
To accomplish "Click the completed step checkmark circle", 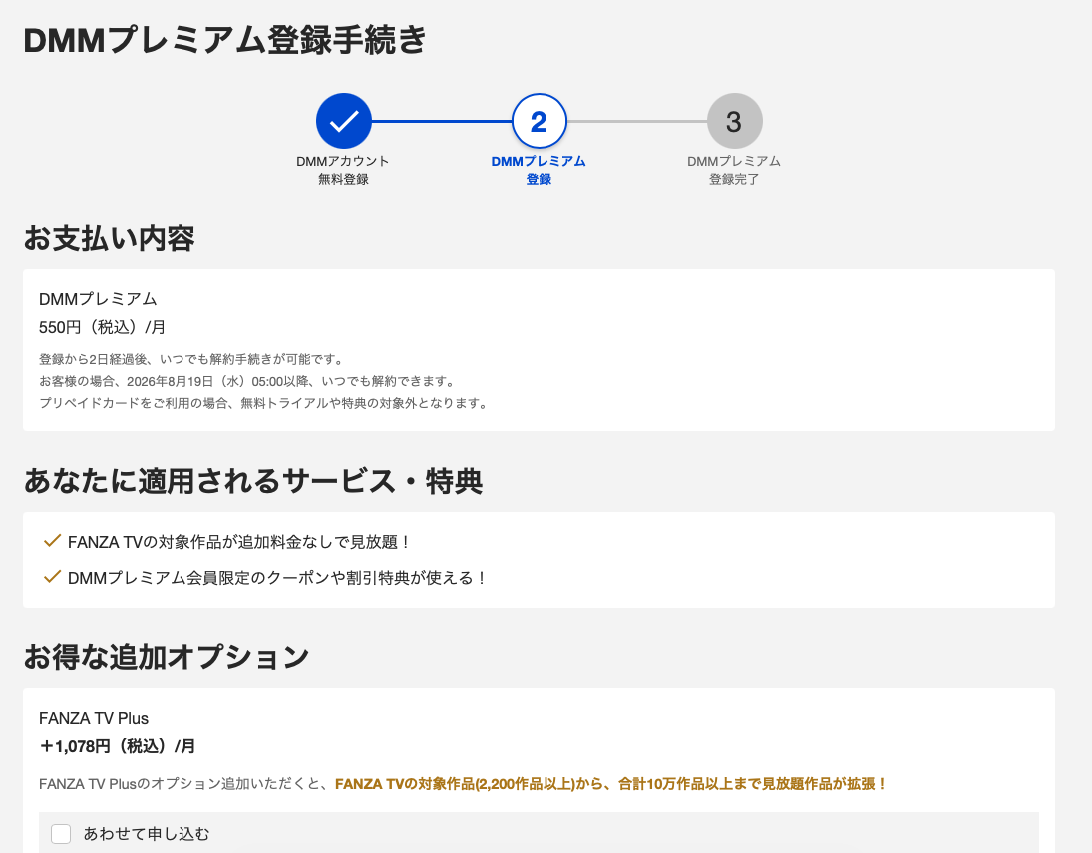I will click(x=343, y=121).
